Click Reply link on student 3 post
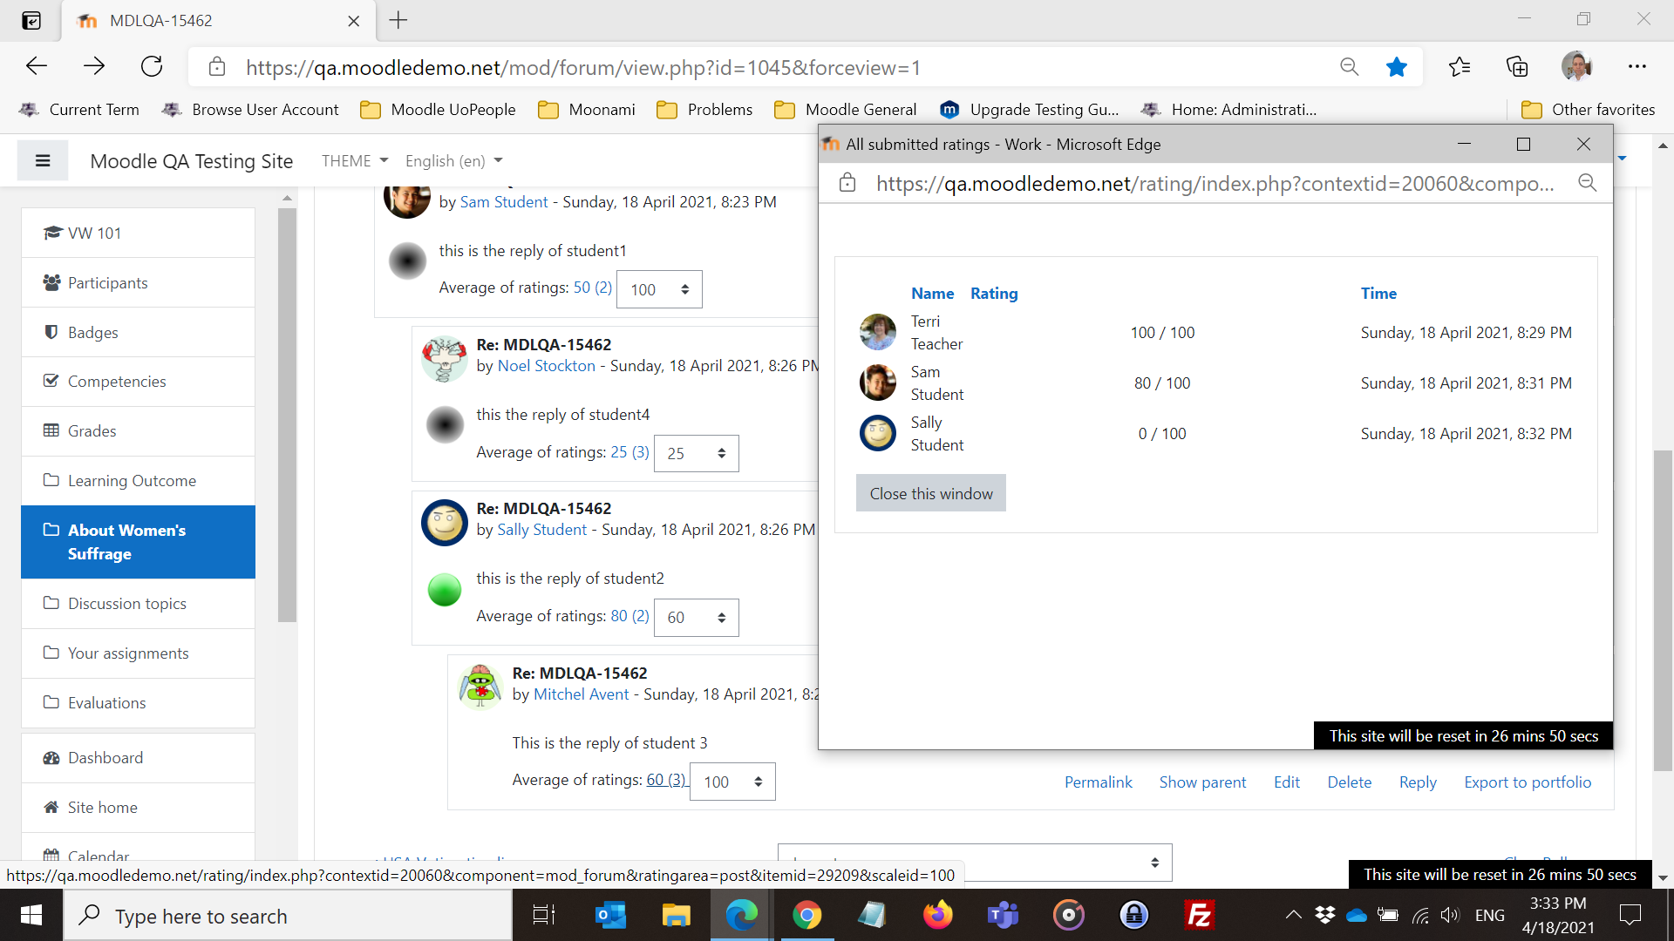The image size is (1674, 941). click(1418, 782)
